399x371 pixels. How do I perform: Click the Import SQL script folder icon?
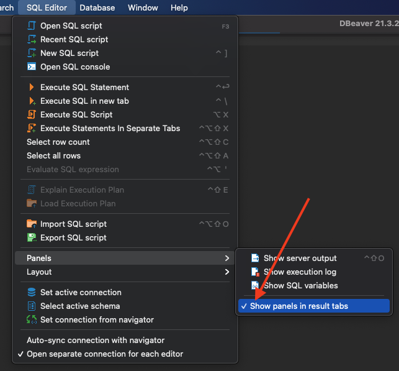(32, 224)
